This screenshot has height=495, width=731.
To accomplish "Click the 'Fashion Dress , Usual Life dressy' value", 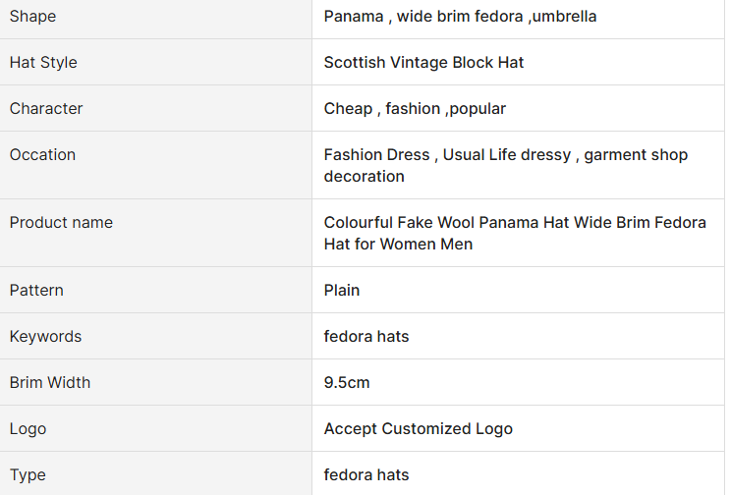I will pos(447,154).
